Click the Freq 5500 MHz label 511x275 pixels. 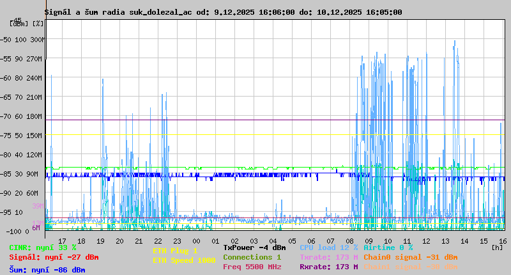(252, 267)
